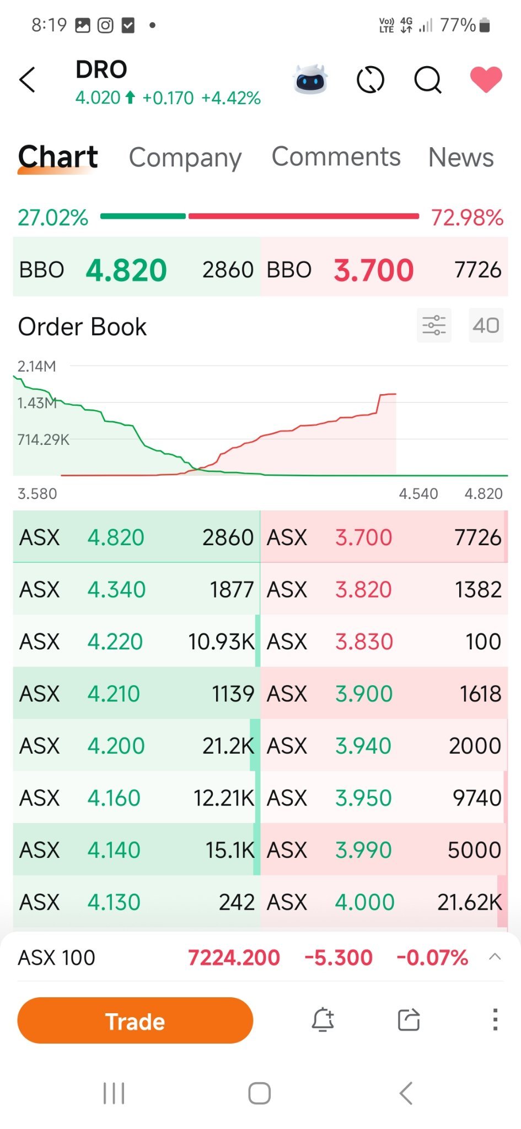The height and width of the screenshot is (1129, 521).
Task: Open Order Book filter settings icon
Action: (x=434, y=325)
